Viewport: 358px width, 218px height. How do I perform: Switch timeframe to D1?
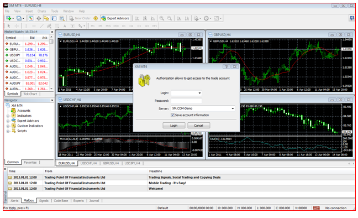click(139, 26)
